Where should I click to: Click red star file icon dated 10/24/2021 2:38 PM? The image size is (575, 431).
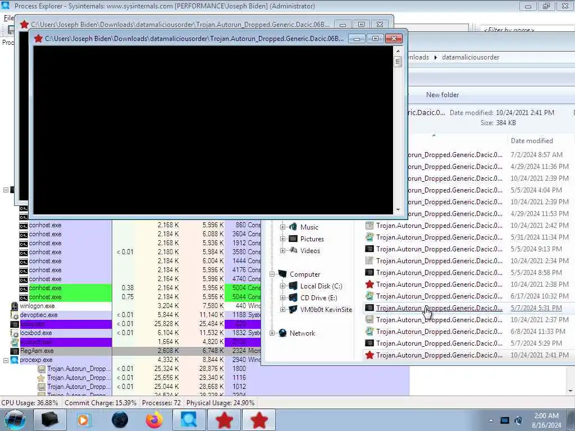pyautogui.click(x=369, y=285)
